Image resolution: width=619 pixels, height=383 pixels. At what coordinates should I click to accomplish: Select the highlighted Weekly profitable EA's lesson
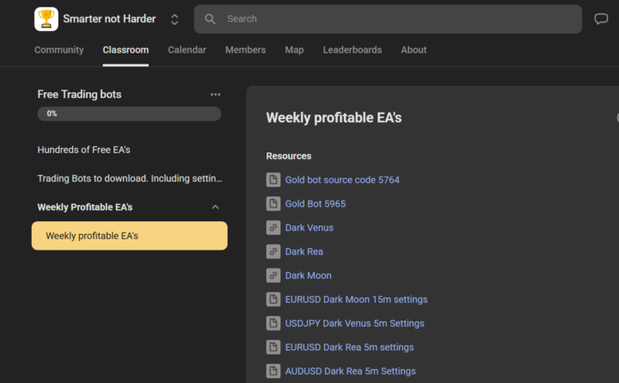pos(130,236)
